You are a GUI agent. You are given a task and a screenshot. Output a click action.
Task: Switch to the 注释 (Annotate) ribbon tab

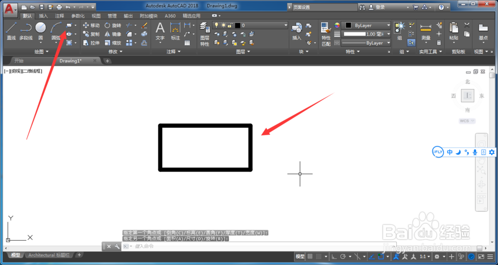click(59, 16)
